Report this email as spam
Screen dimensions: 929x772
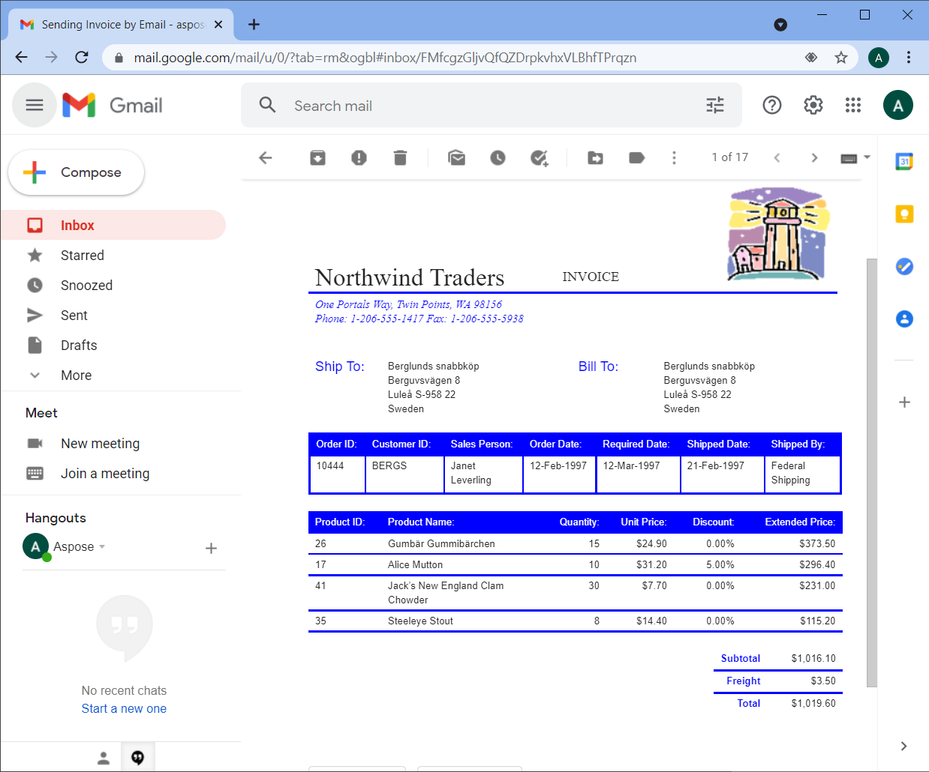click(x=359, y=157)
